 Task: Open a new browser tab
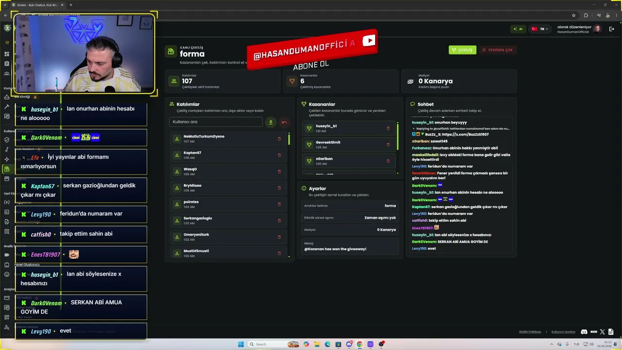[71, 5]
